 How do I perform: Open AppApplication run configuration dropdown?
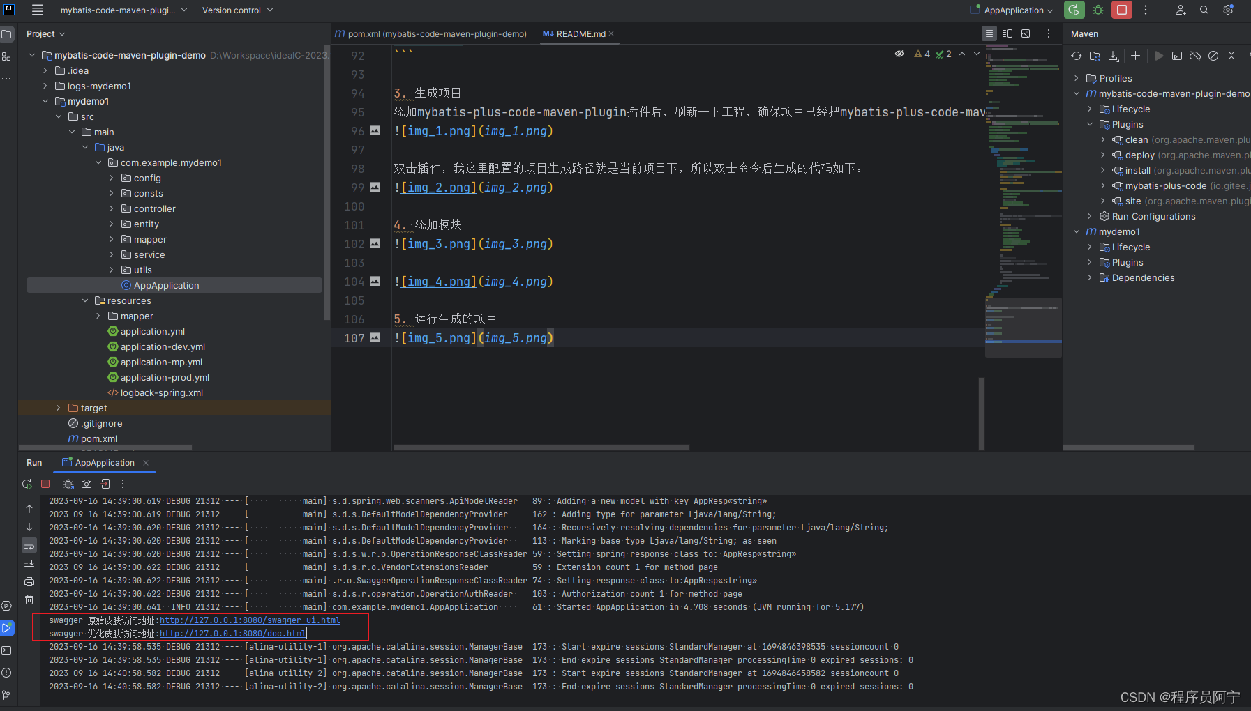coord(1012,10)
